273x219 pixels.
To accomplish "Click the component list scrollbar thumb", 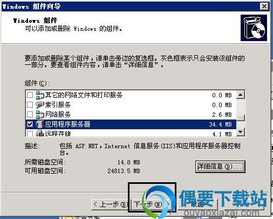I will [x=241, y=118].
